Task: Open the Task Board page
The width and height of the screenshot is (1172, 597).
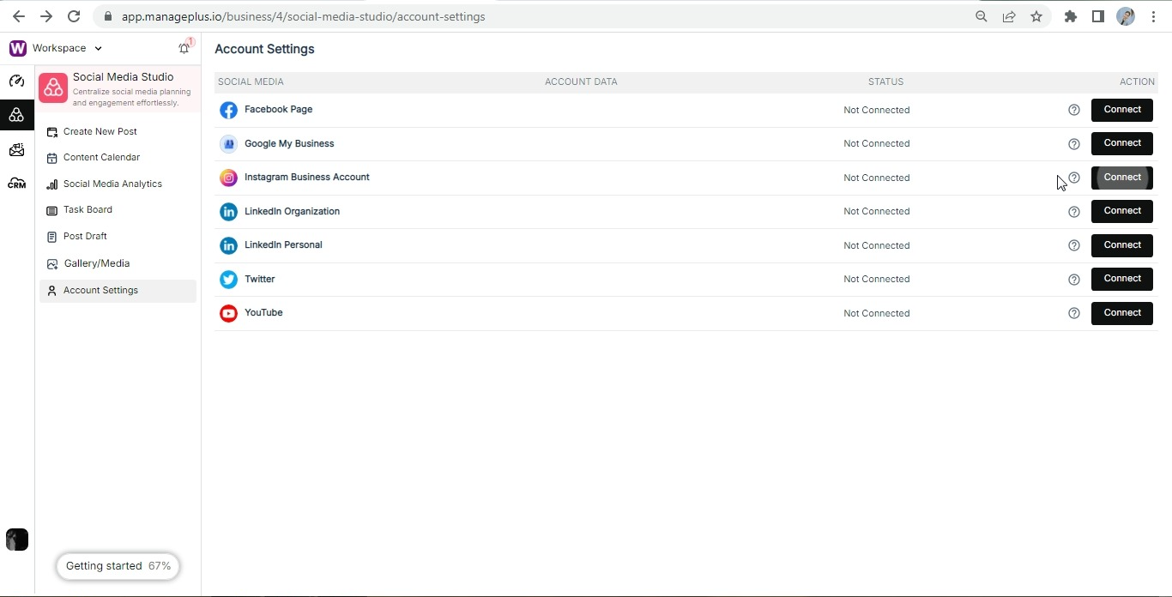Action: pyautogui.click(x=118, y=209)
